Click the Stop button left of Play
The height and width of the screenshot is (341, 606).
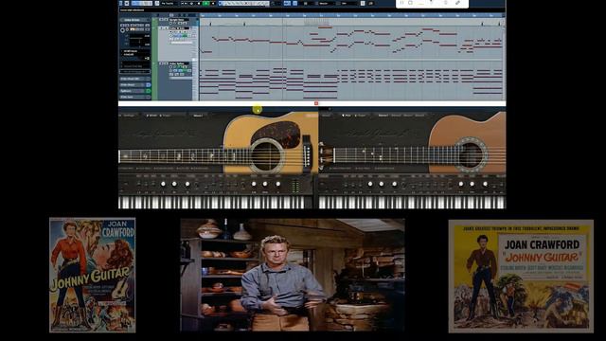point(199,4)
